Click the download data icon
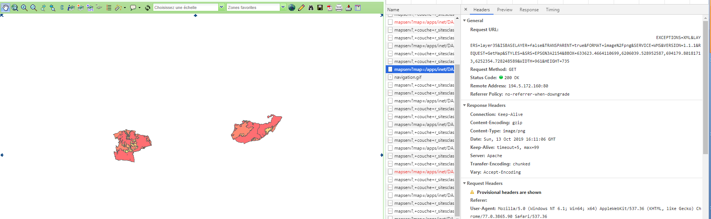711x219 pixels. [349, 7]
